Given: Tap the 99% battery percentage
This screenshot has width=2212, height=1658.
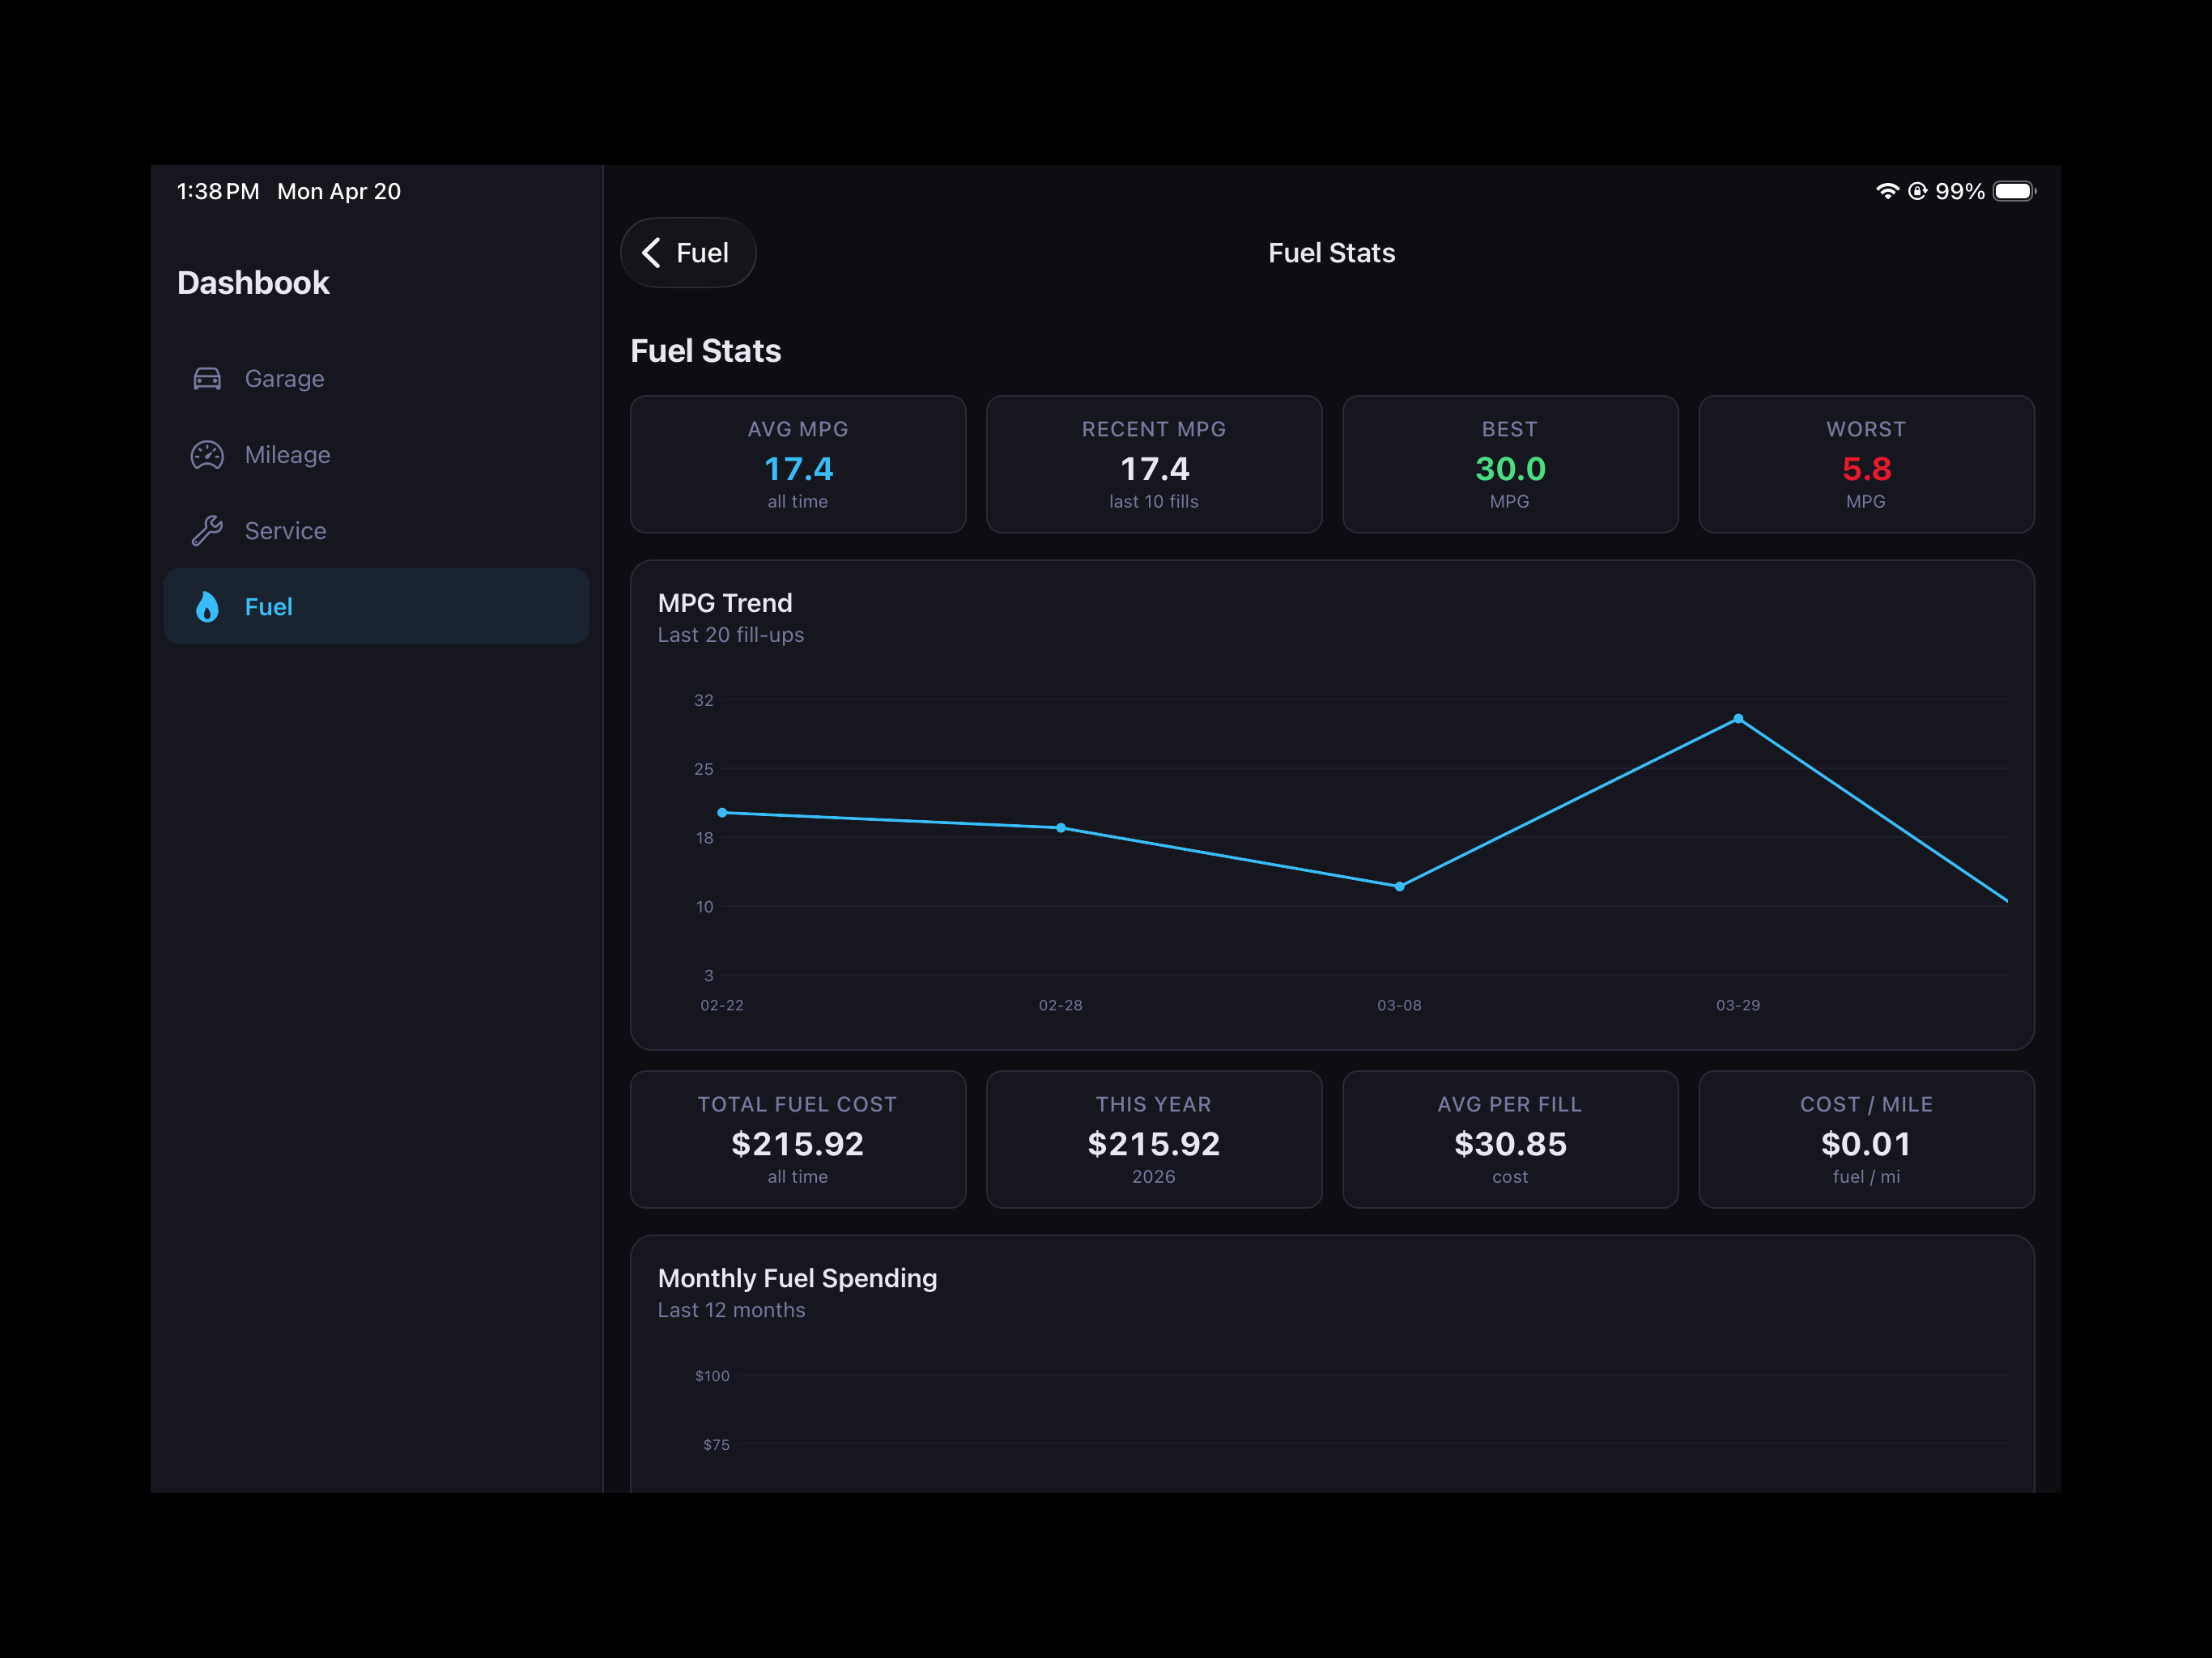Looking at the screenshot, I should pos(1960,191).
